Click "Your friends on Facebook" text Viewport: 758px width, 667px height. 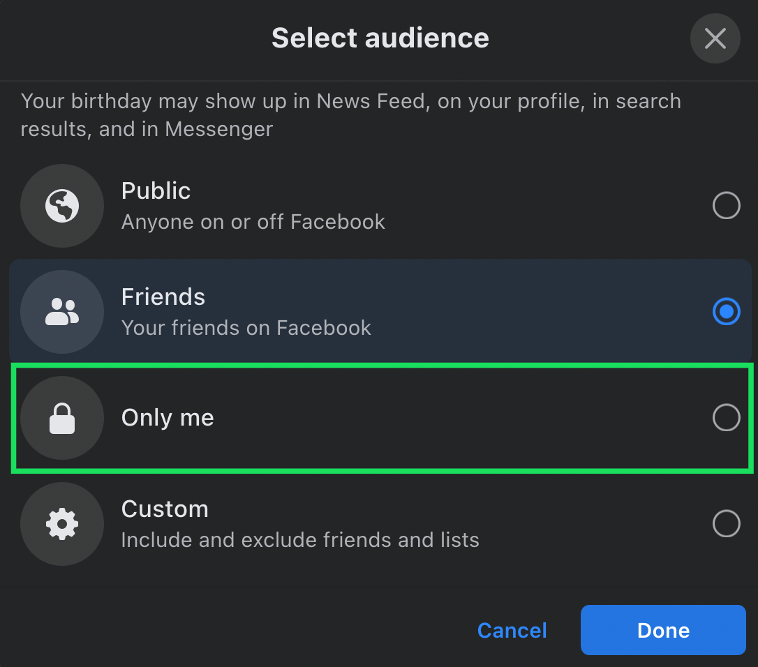point(246,328)
